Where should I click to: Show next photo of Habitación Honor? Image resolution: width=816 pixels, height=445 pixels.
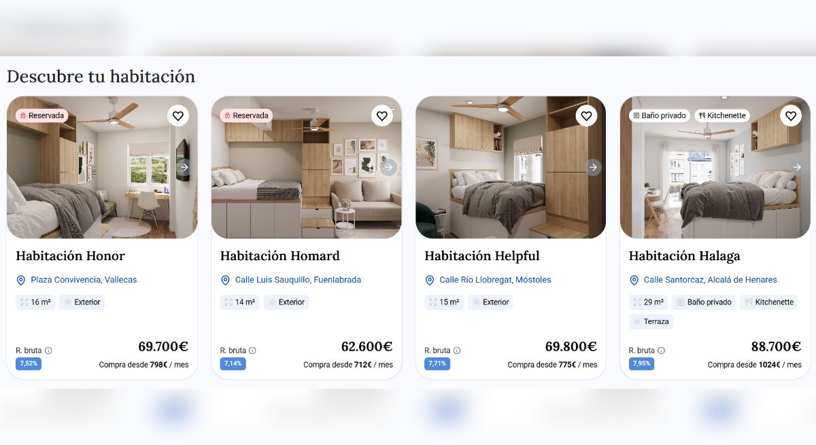click(184, 167)
